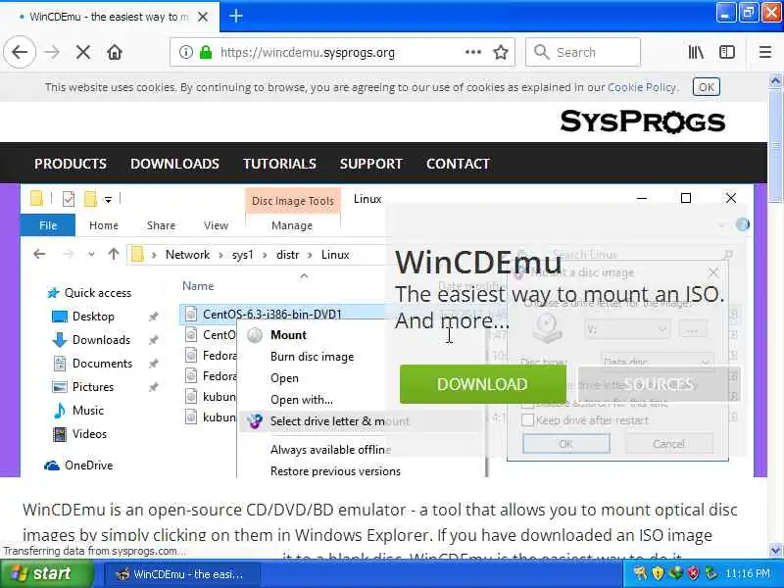
Task: Show site information icon in address bar
Action: coord(185,52)
